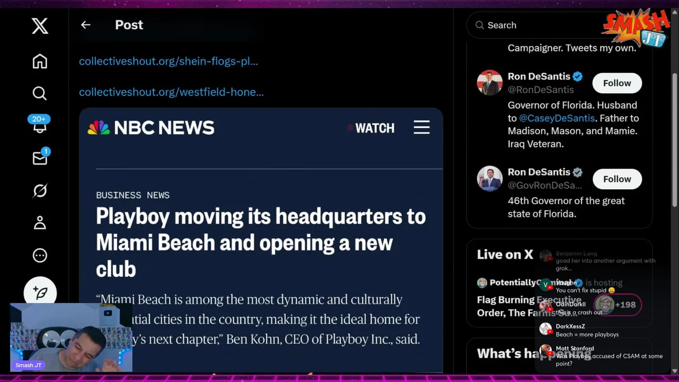Screen dimensions: 679x382
Task: Open Profile person icon
Action: tap(40, 223)
